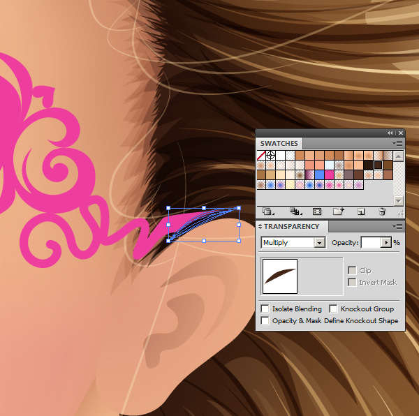The height and width of the screenshot is (416, 419).
Task: Create a New Color Group folder icon
Action: (x=339, y=211)
